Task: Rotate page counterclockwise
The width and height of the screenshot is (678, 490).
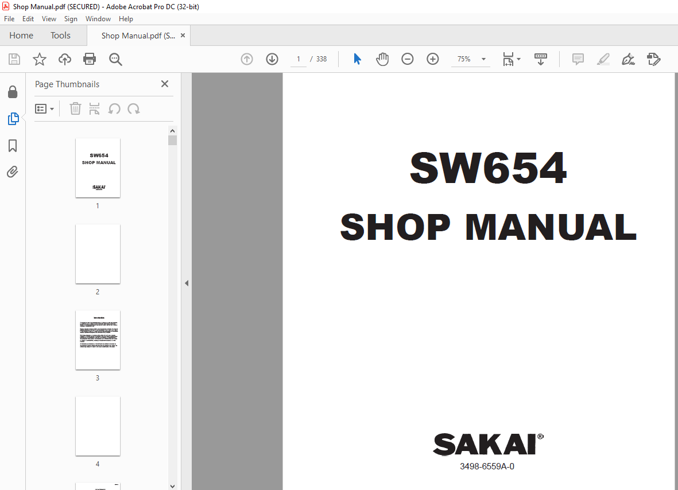Action: [x=114, y=109]
